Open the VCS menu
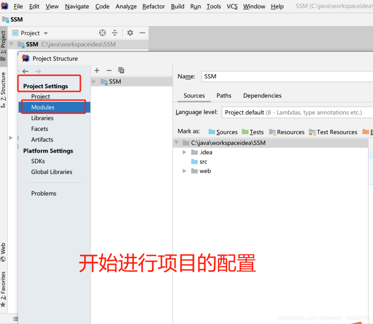Image resolution: width=373 pixels, height=324 pixels. (x=232, y=6)
